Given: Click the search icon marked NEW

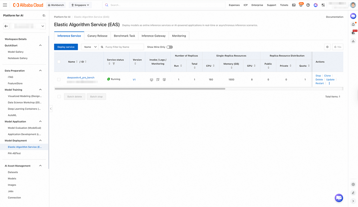Looking at the screenshot, I should pyautogui.click(x=353, y=32).
